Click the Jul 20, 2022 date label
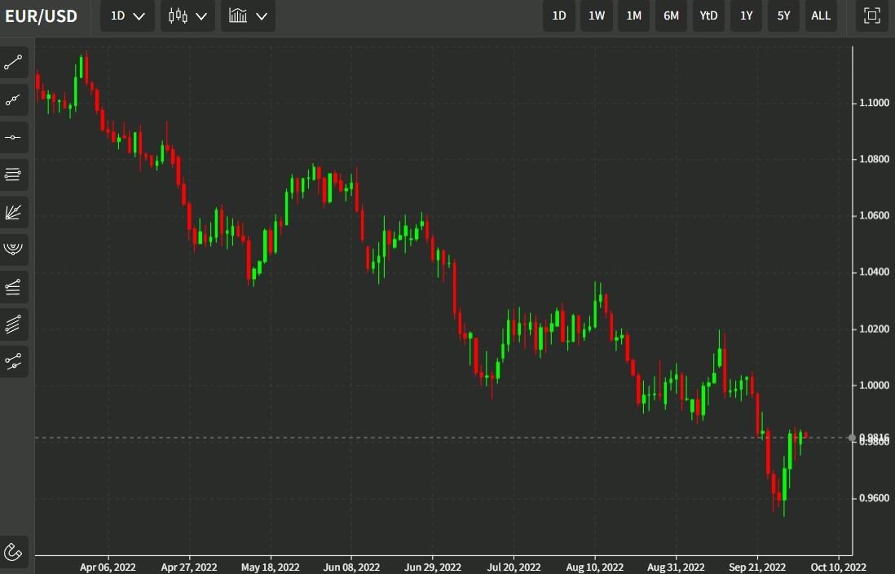The image size is (895, 574). click(x=514, y=567)
